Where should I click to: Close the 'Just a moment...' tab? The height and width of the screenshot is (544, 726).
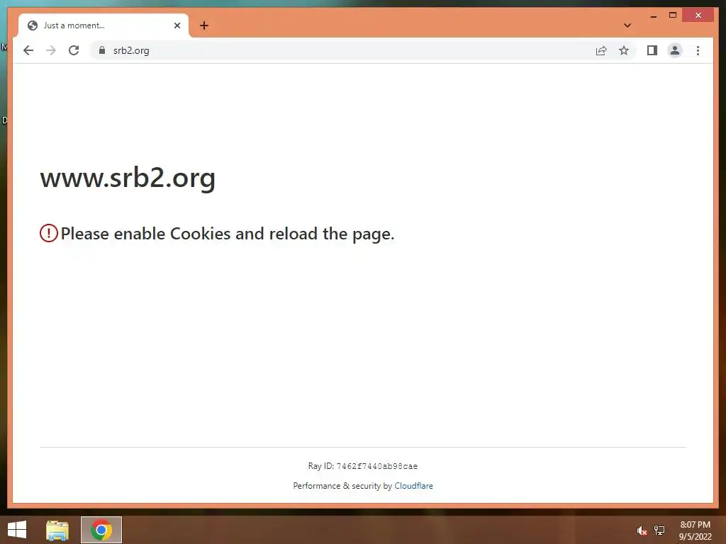click(x=177, y=25)
